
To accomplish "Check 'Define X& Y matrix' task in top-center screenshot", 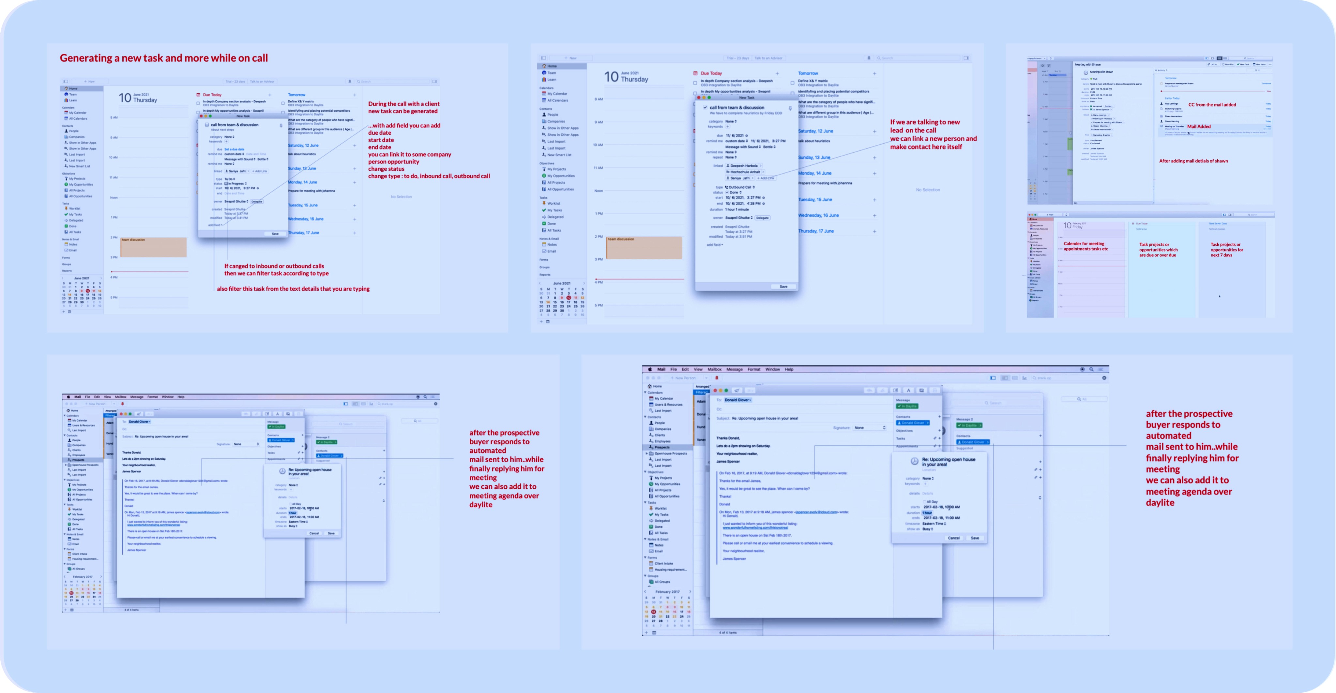I will click(x=793, y=83).
